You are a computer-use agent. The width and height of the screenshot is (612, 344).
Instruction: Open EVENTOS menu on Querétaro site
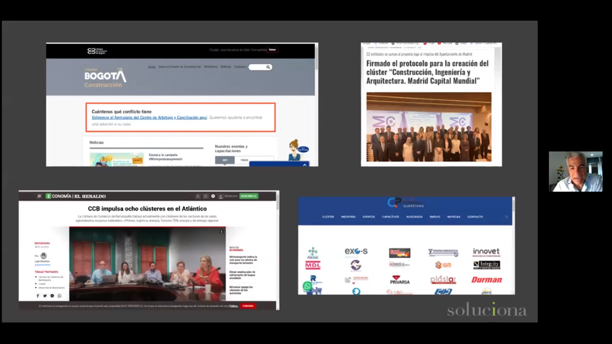(x=369, y=217)
